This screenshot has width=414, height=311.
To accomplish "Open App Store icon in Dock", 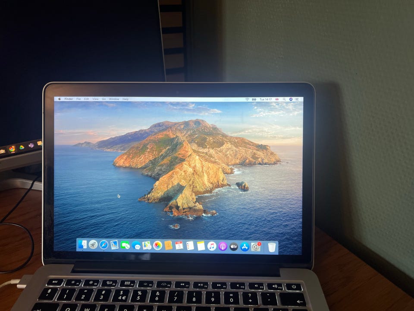I will tap(245, 247).
